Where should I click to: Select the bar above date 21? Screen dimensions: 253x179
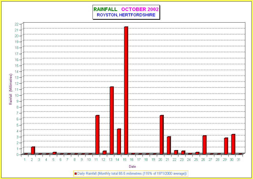click(x=168, y=145)
